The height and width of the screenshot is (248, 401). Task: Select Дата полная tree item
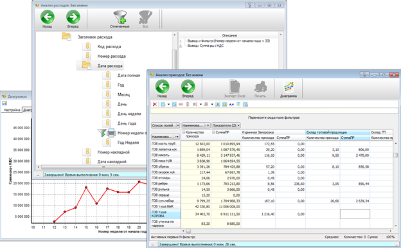(129, 75)
